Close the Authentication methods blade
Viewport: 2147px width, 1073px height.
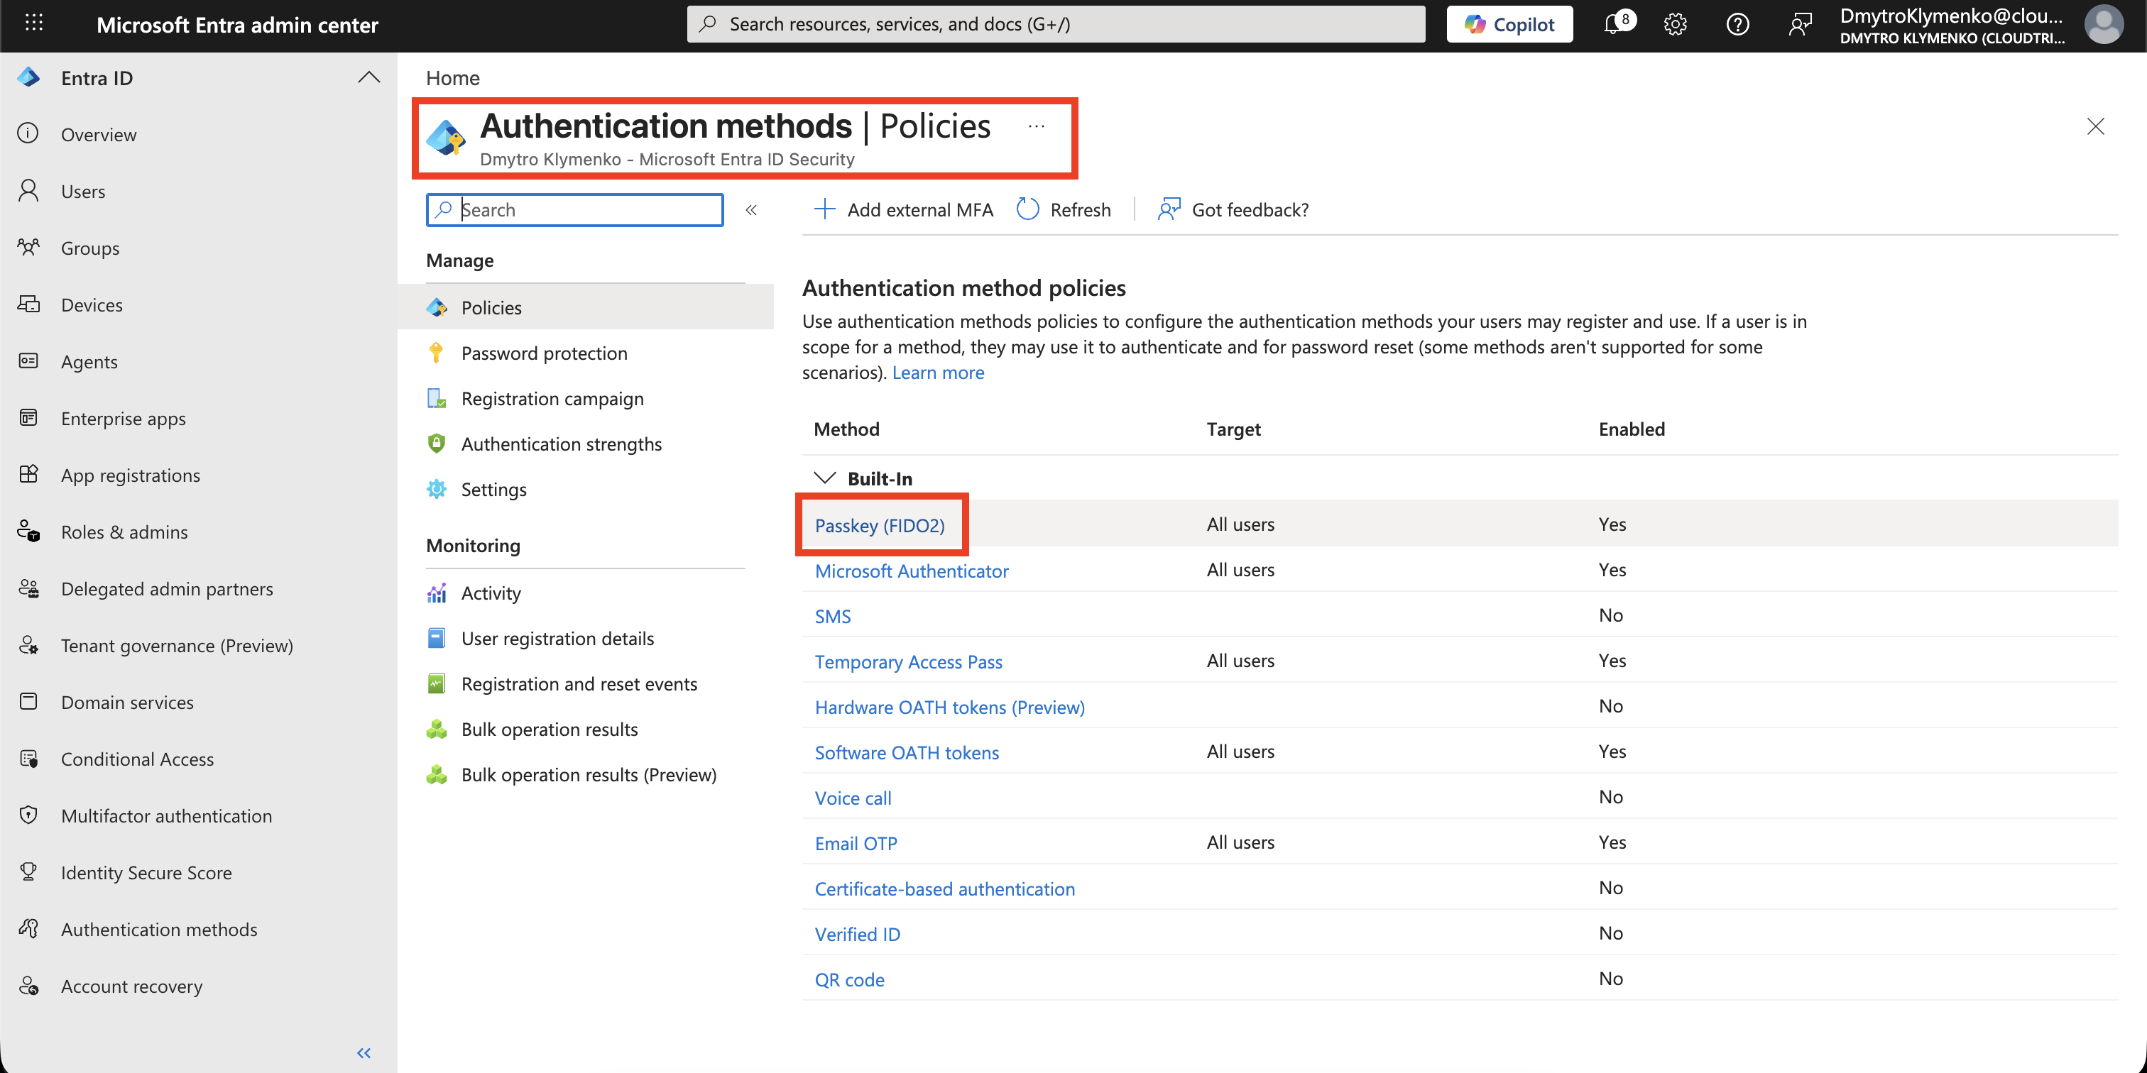coord(2095,126)
